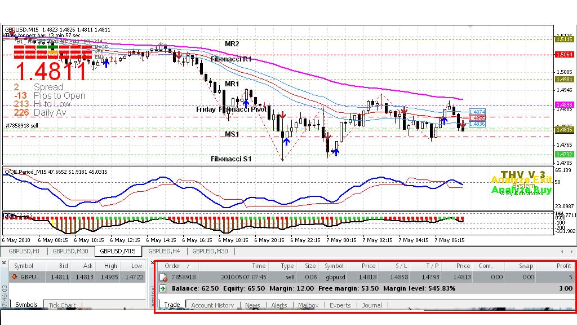Sort trades by Size column
The height and width of the screenshot is (325, 577).
(307, 266)
